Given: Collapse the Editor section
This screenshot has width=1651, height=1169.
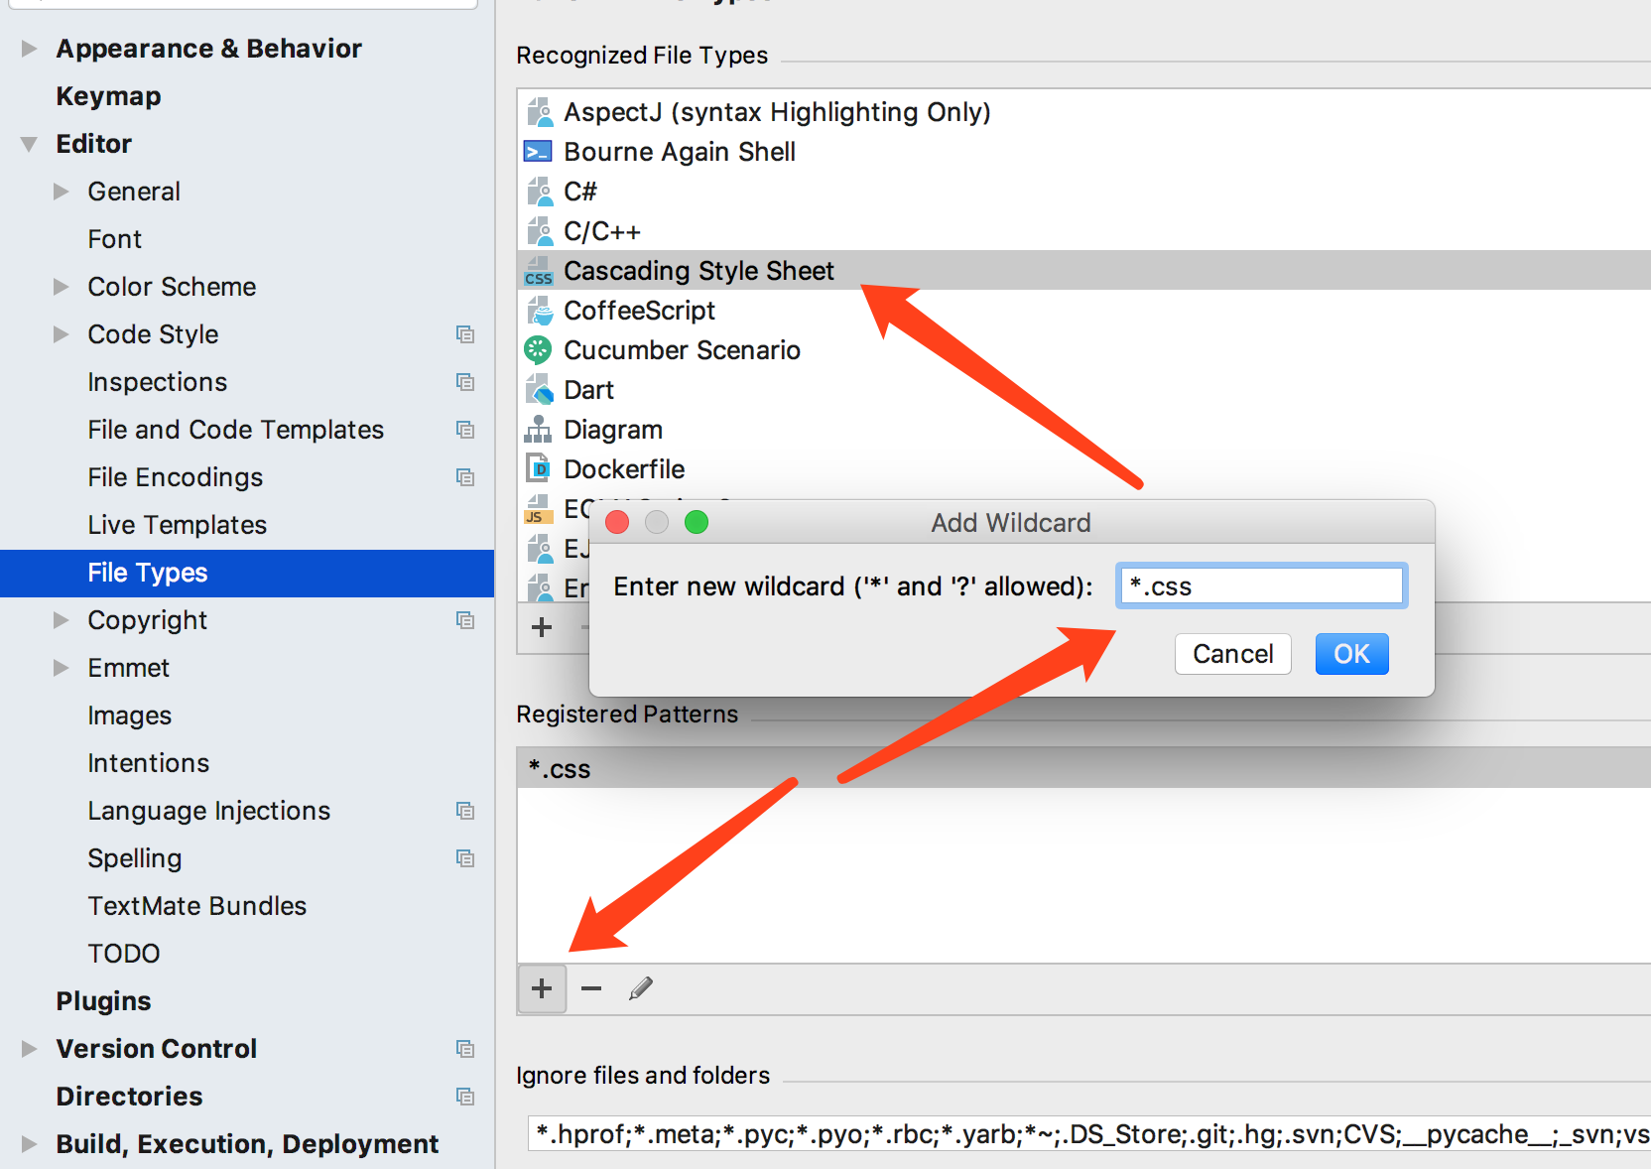Looking at the screenshot, I should click(x=29, y=144).
